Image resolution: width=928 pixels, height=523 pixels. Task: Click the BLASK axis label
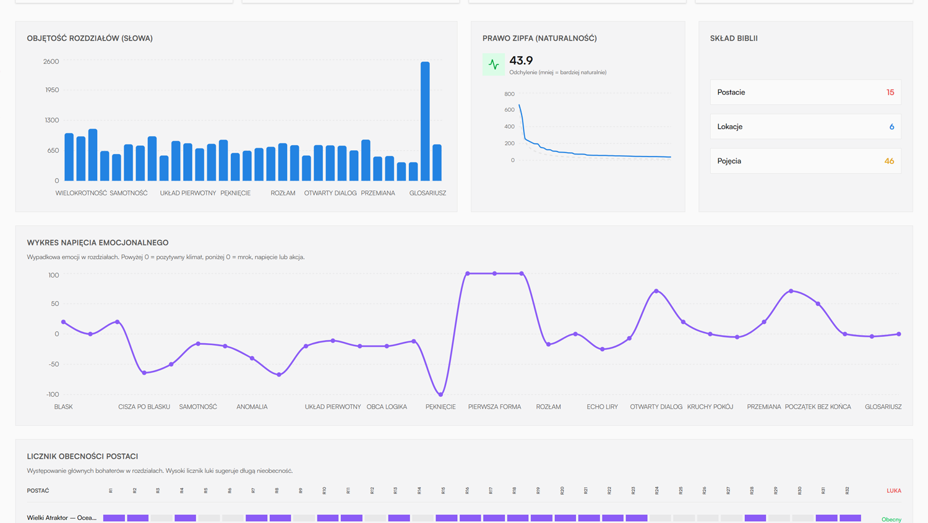click(64, 407)
